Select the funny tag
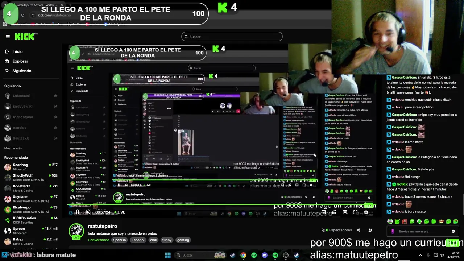Viewport: 464px width, 261px height. [x=167, y=240]
